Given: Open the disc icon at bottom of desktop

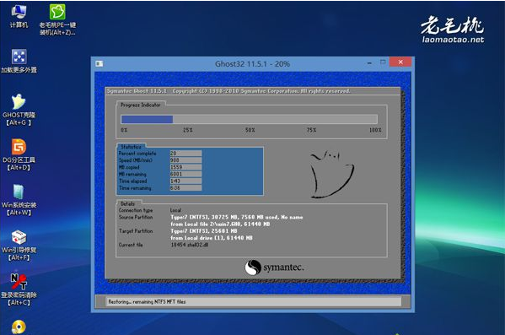Looking at the screenshot, I should [19, 327].
